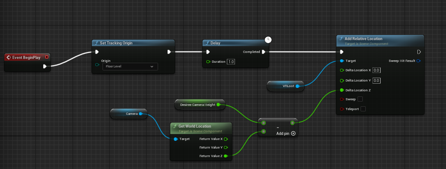Click Set Tracking Origin exec input pin
The width and height of the screenshot is (446, 169).
pos(97,52)
